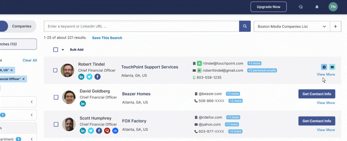347x141 pixels.
Task: Open the Bulk Add dropdown arrow
Action: [x=63, y=50]
